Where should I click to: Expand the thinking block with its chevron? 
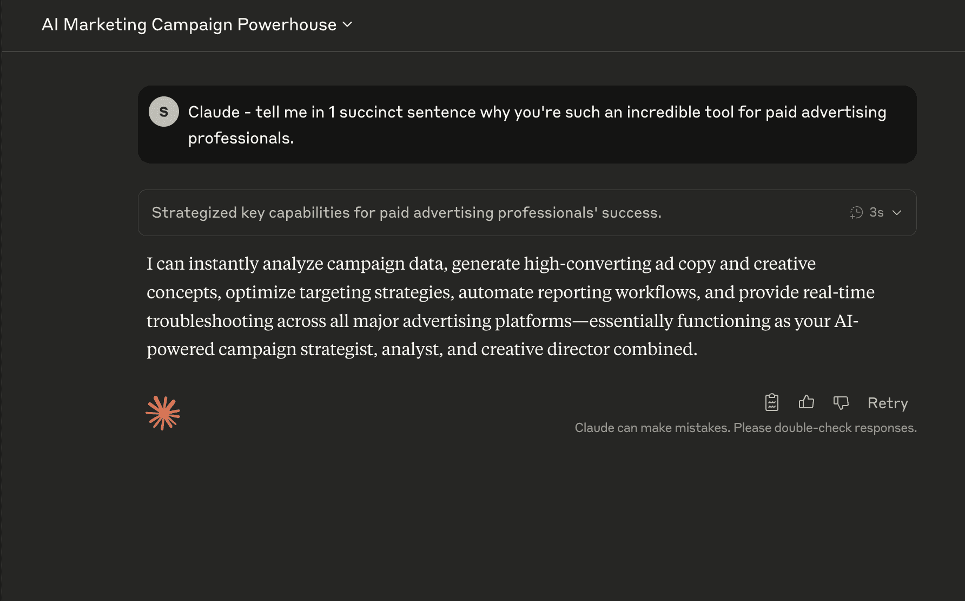pyautogui.click(x=897, y=212)
